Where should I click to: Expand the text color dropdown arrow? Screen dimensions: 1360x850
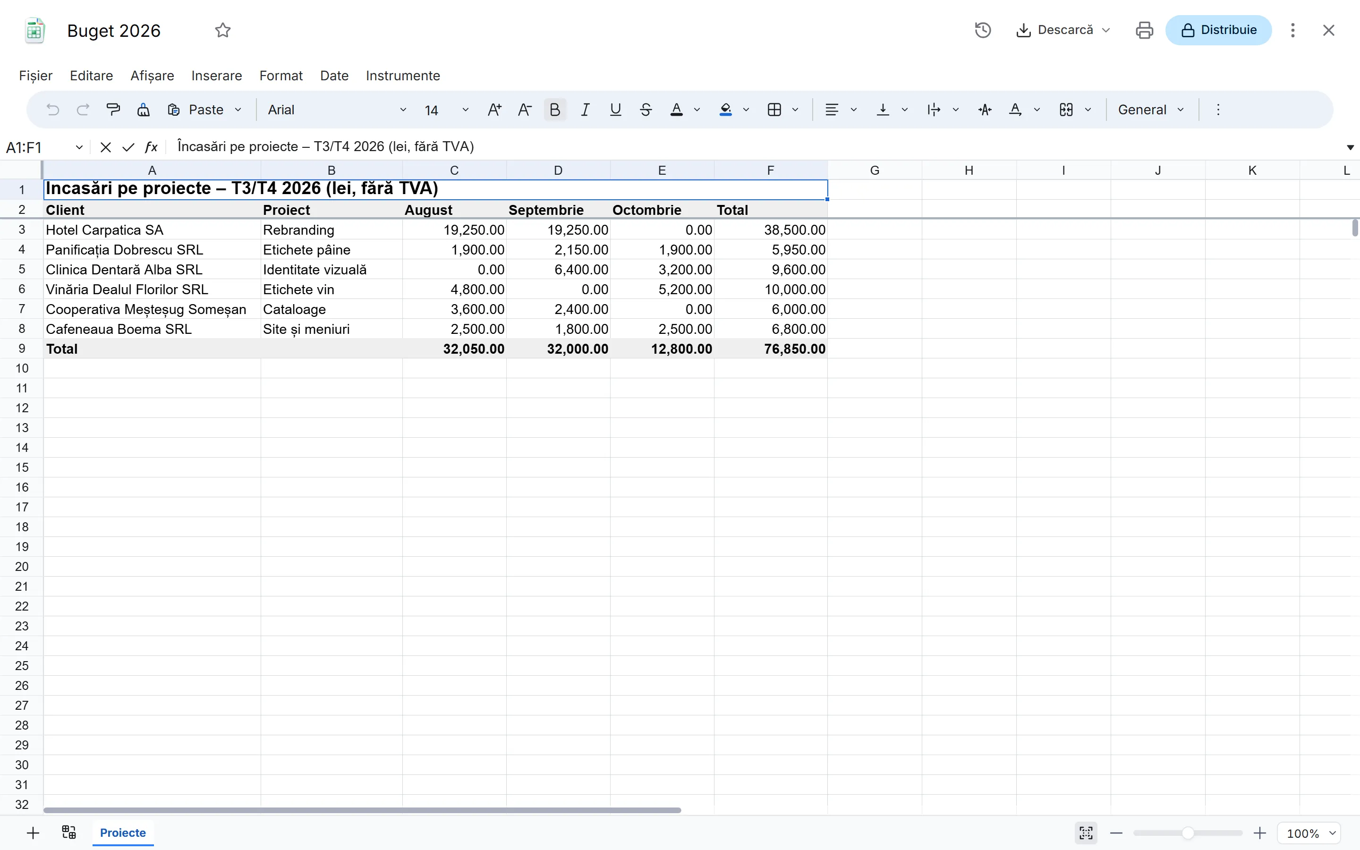pos(697,110)
